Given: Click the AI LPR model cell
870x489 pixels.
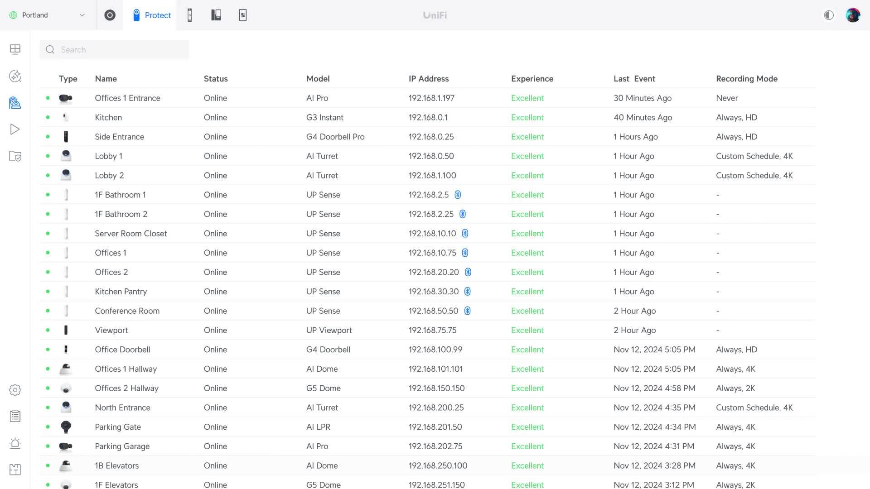Looking at the screenshot, I should [x=318, y=427].
